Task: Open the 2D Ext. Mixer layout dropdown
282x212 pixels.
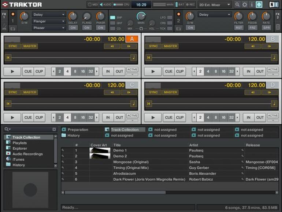Action: pyautogui.click(x=215, y=5)
